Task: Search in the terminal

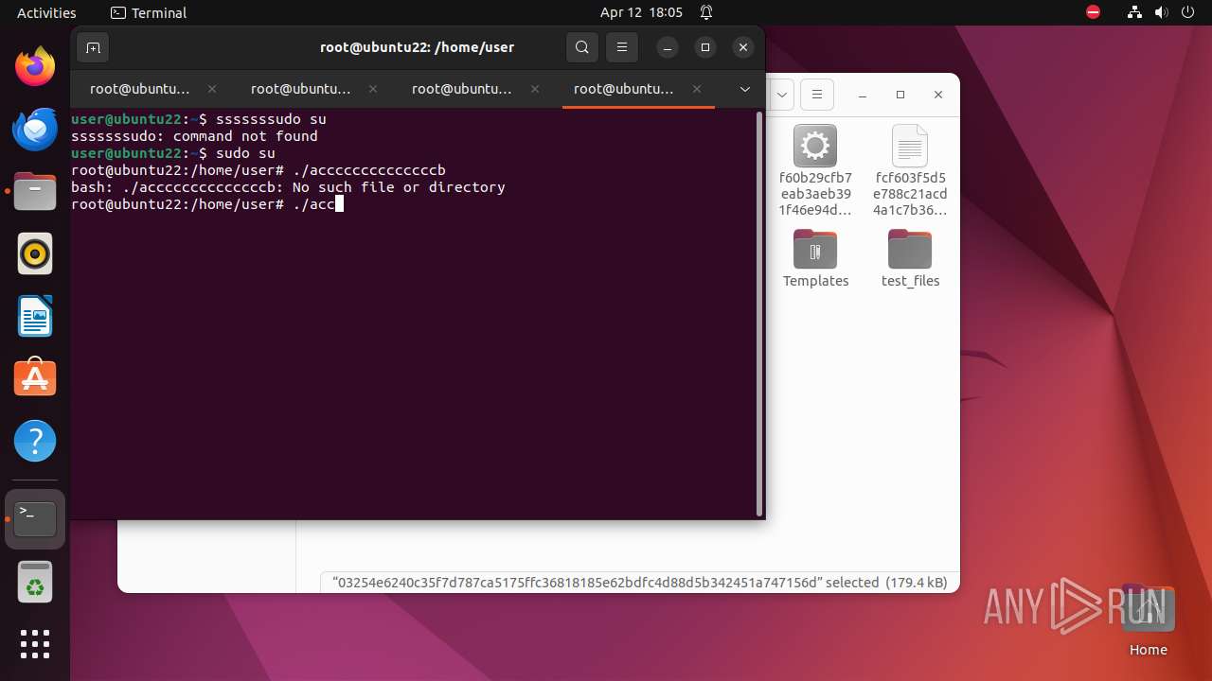Action: [x=582, y=47]
